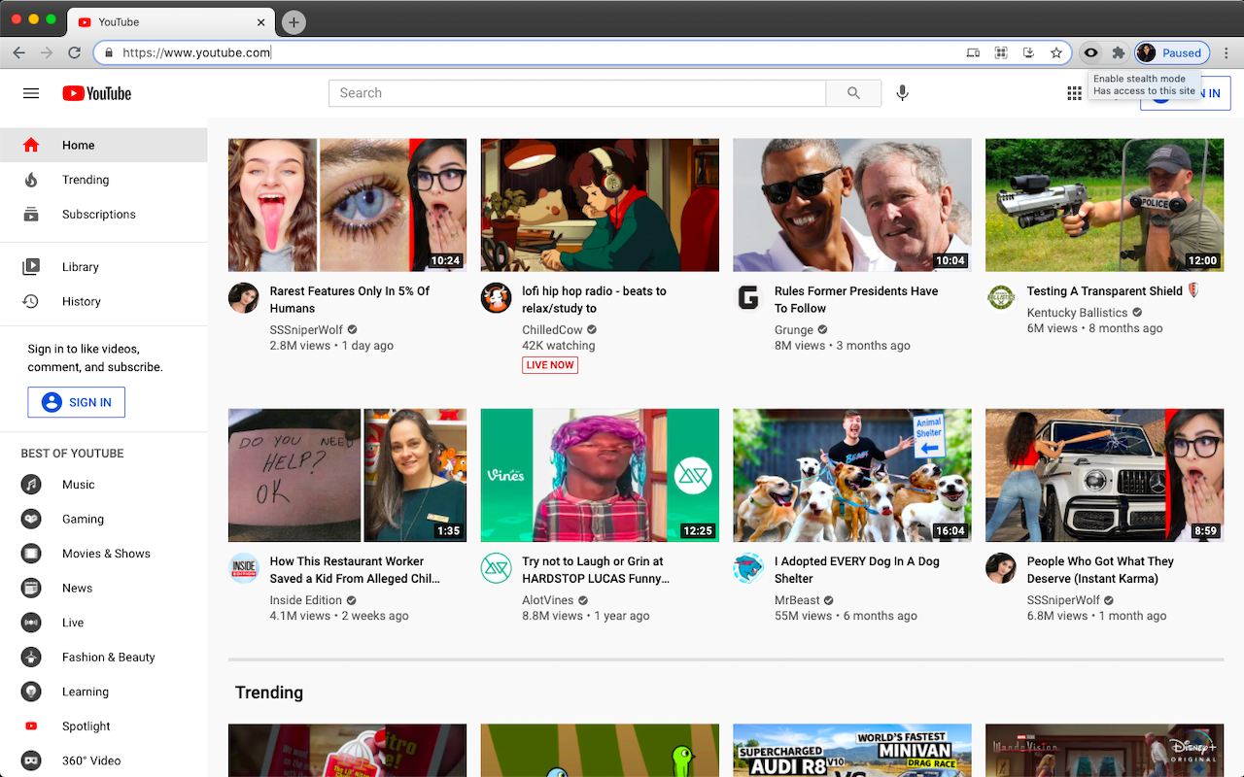Toggle the sidebar with the hamburger menu
Screen dimensions: 1244x777
(x=31, y=92)
